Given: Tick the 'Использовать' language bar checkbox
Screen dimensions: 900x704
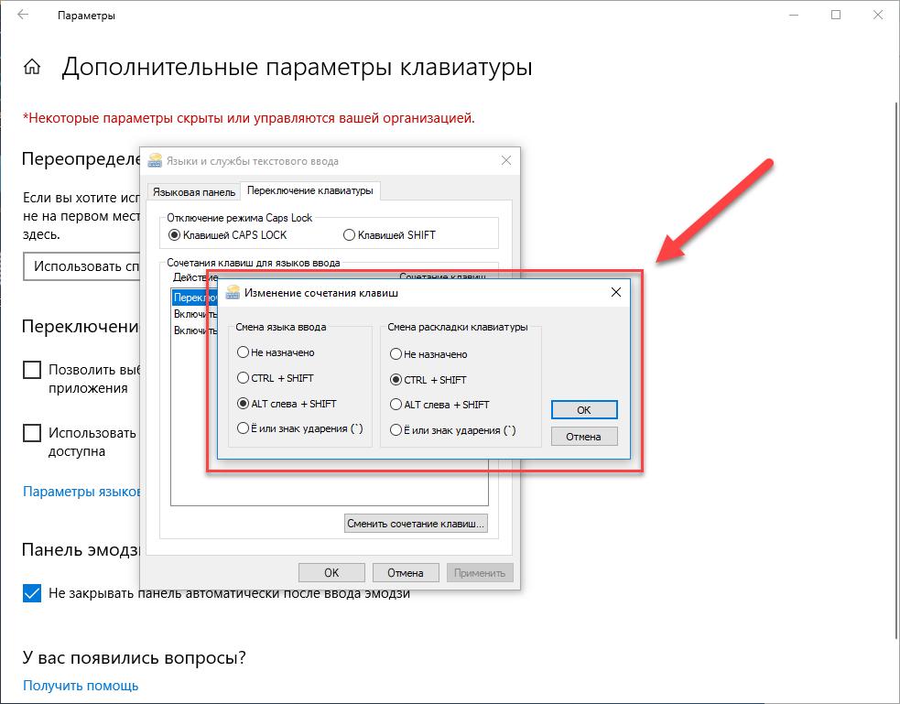Looking at the screenshot, I should tap(32, 433).
